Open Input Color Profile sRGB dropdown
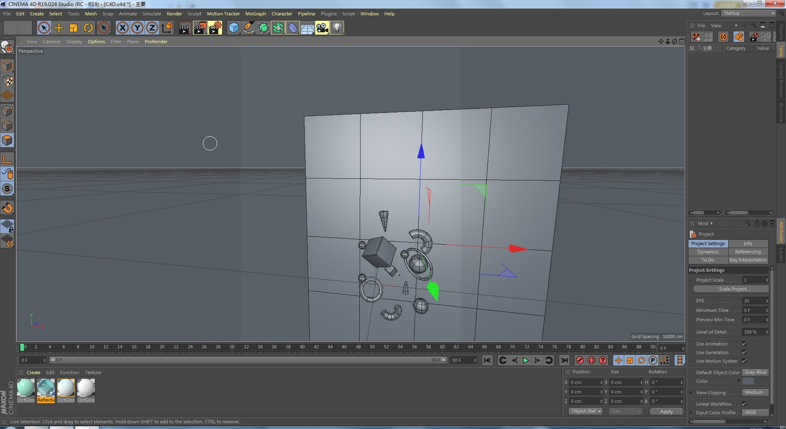This screenshot has height=429, width=786. 756,413
